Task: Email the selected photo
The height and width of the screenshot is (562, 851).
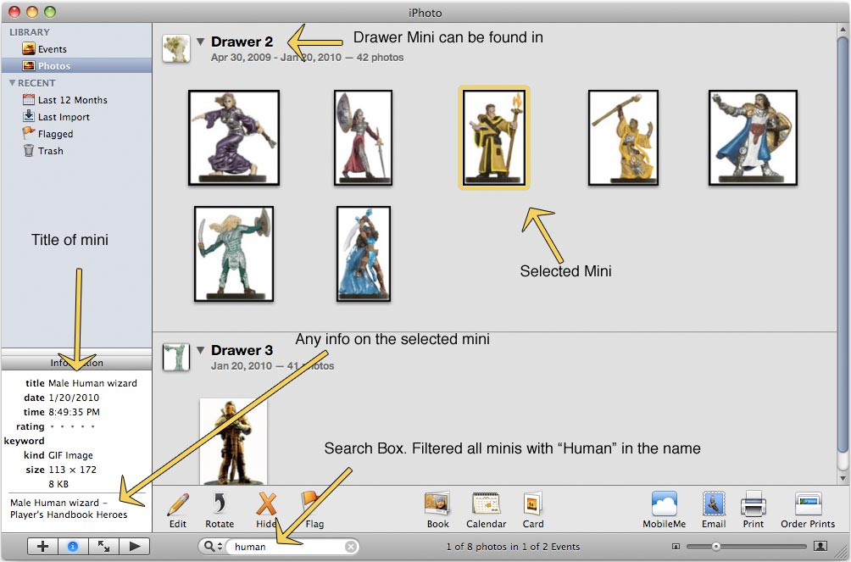Action: [x=714, y=510]
